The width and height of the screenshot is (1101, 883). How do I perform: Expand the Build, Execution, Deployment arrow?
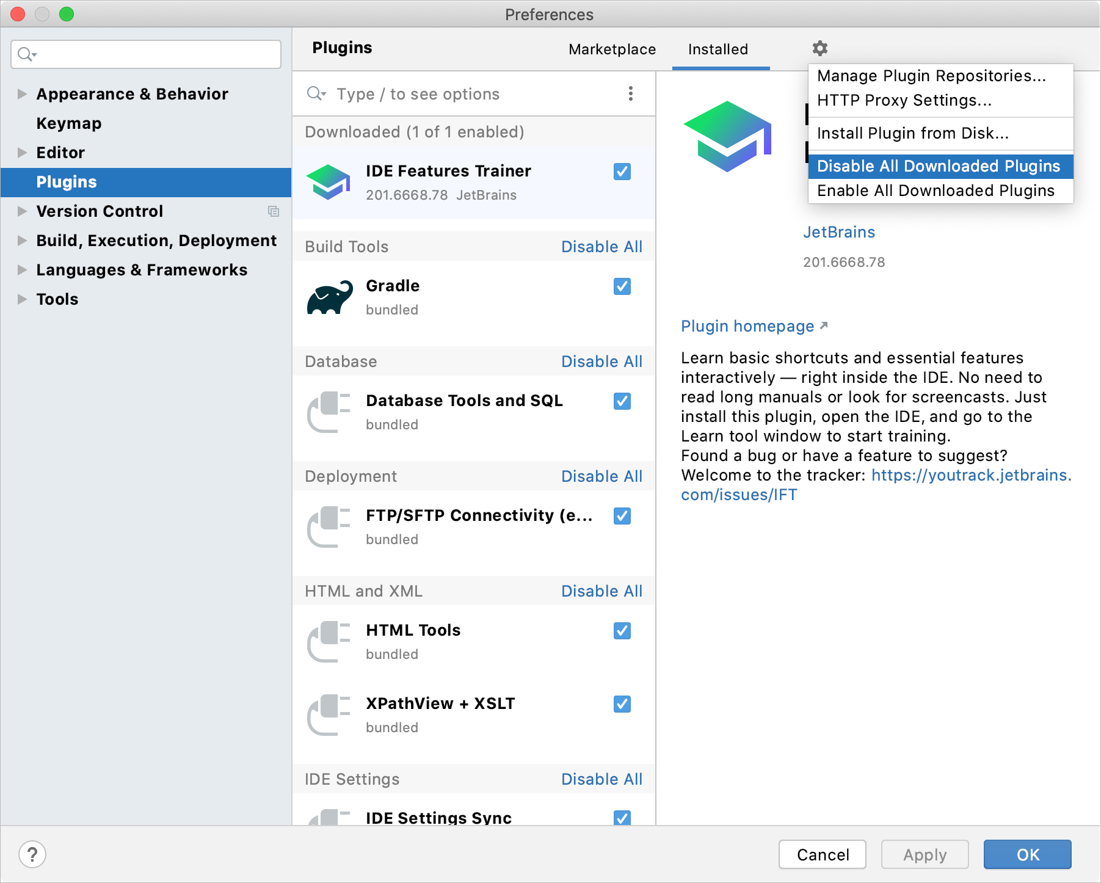click(x=22, y=241)
